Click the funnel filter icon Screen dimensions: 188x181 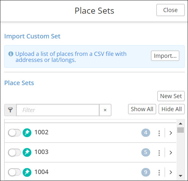[10, 110]
